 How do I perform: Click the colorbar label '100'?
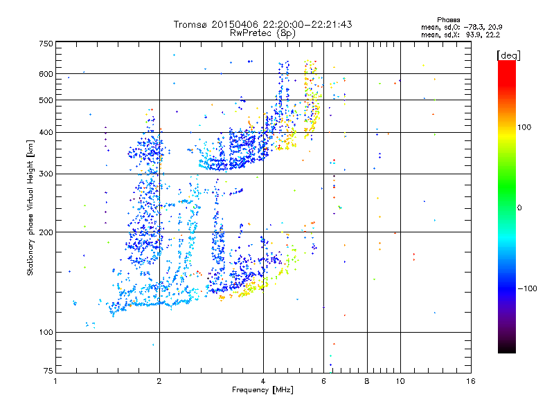pyautogui.click(x=524, y=127)
